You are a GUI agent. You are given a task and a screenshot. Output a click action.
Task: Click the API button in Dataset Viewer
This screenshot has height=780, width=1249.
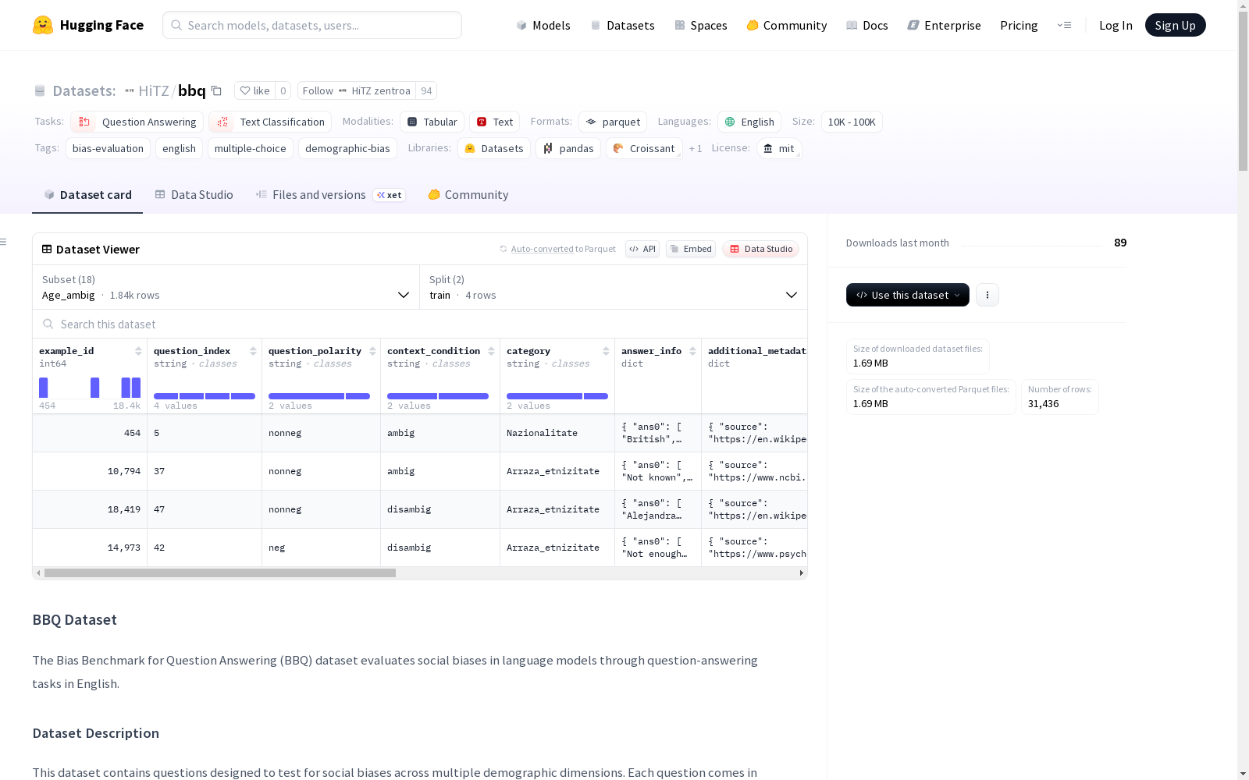[642, 249]
